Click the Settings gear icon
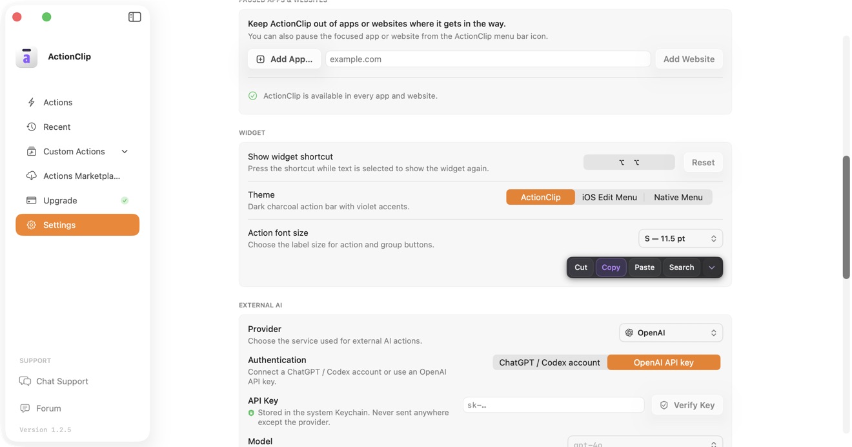Viewport: 852px width, 447px height. pyautogui.click(x=31, y=225)
